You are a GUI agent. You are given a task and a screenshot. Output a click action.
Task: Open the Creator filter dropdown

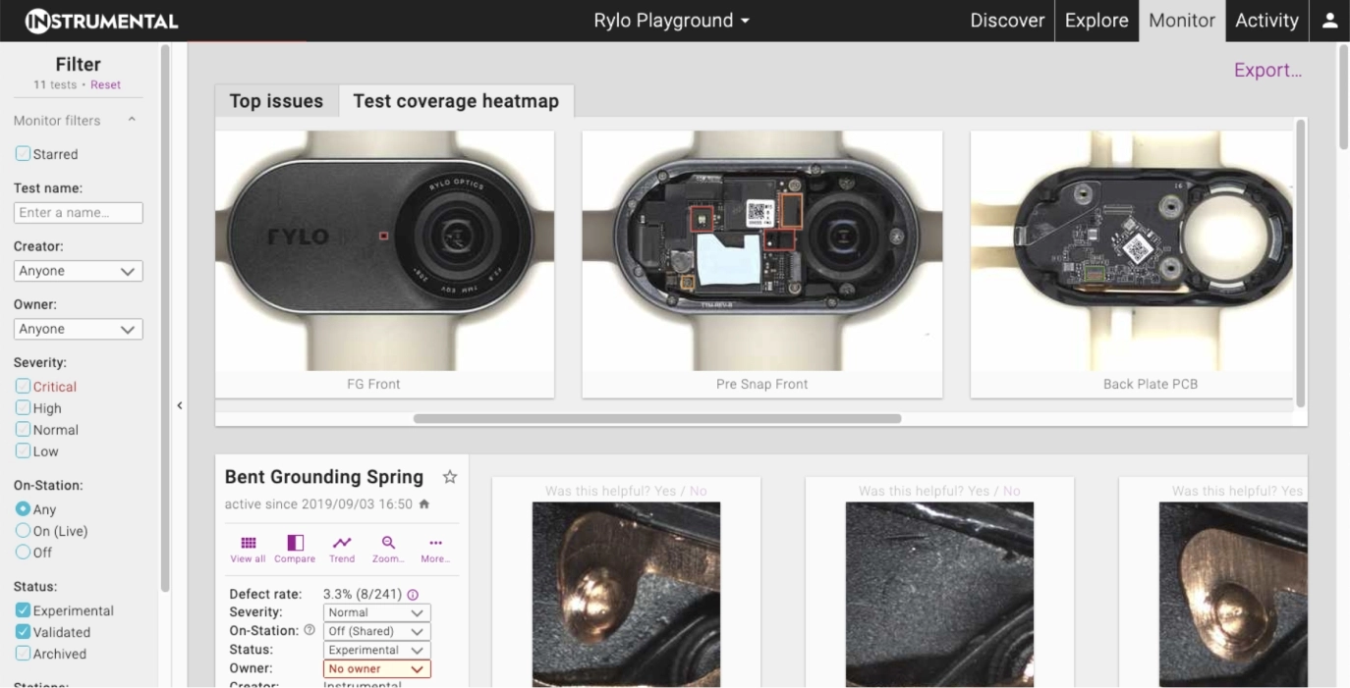(x=79, y=271)
